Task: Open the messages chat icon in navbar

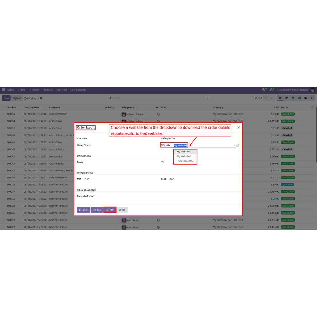Action: 264,90
